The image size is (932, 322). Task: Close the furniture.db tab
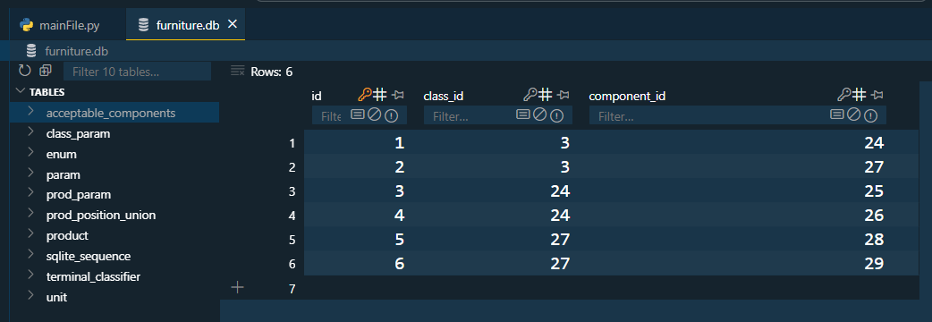pyautogui.click(x=233, y=24)
